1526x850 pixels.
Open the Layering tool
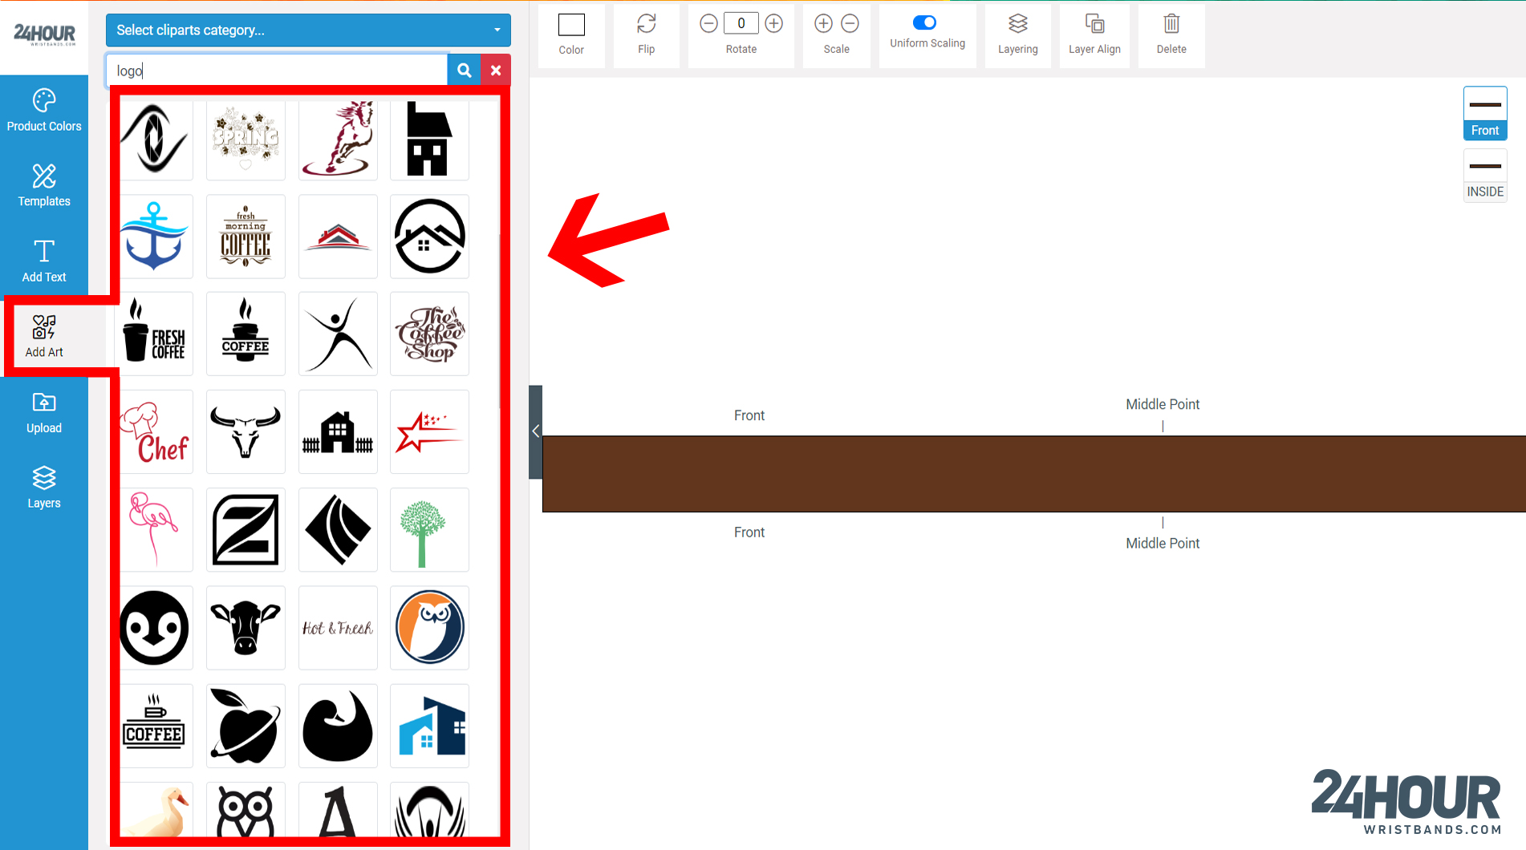pyautogui.click(x=1018, y=34)
